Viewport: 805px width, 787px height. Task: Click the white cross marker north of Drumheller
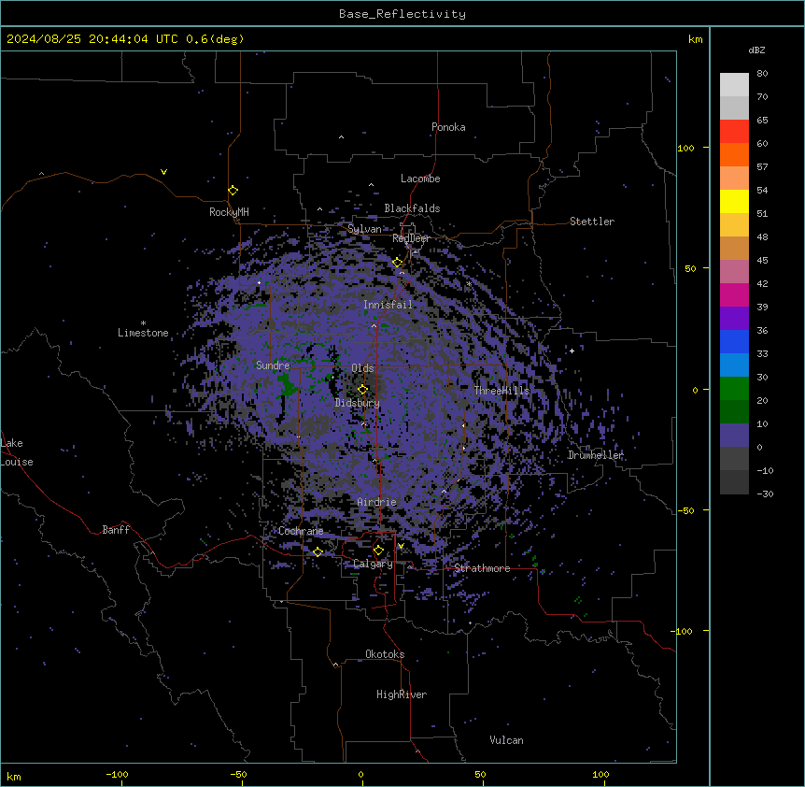pos(572,351)
